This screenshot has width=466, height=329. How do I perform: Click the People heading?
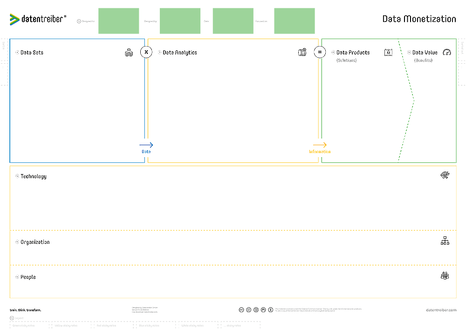coord(28,277)
